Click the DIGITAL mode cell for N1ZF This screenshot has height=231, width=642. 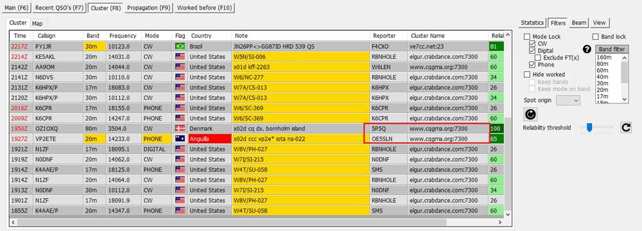(x=157, y=149)
